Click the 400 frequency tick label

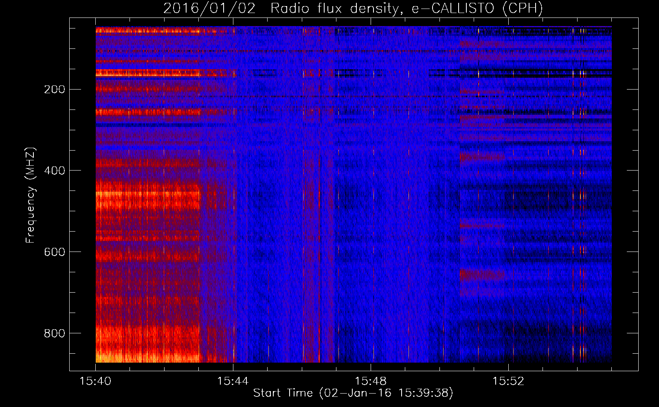[55, 171]
